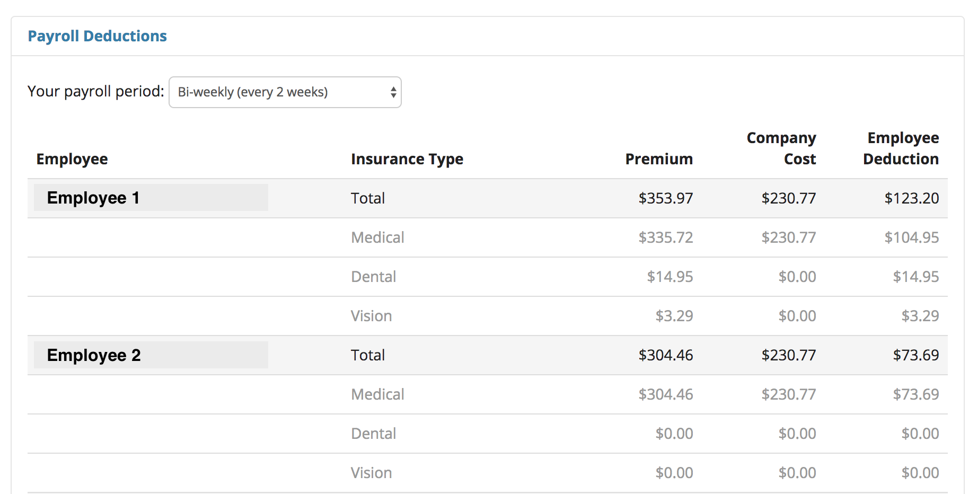Viewport: 969px width, 494px height.
Task: Click the Premium column header
Action: click(x=659, y=158)
